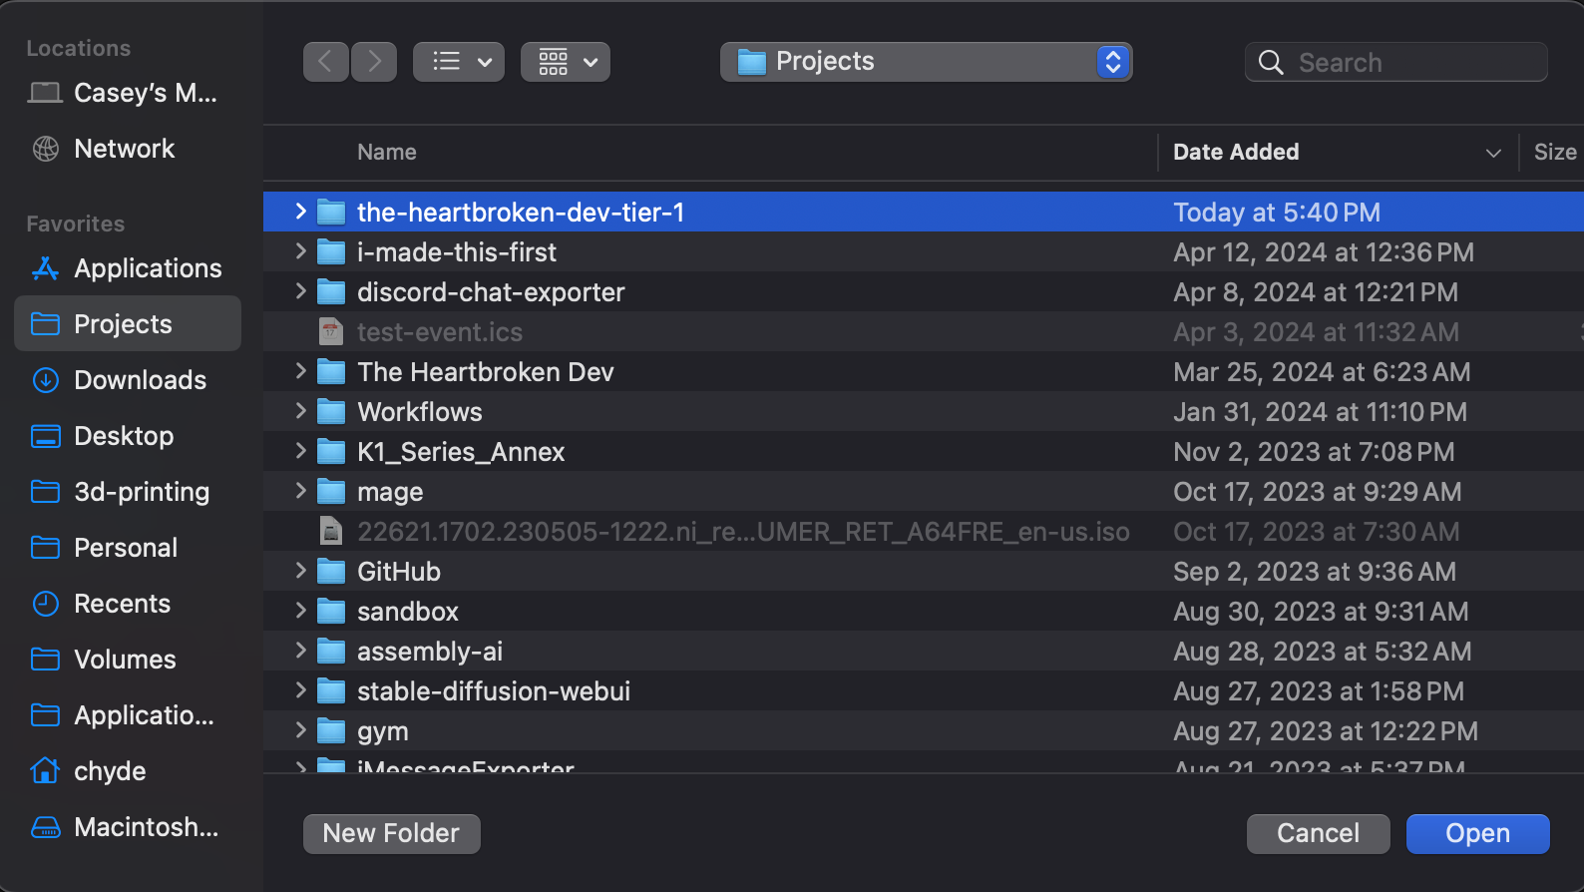Viewport: 1584px width, 892px height.
Task: Click the Size column header
Action: (x=1554, y=152)
